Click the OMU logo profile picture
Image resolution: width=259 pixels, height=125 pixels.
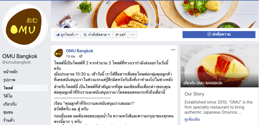25,26
